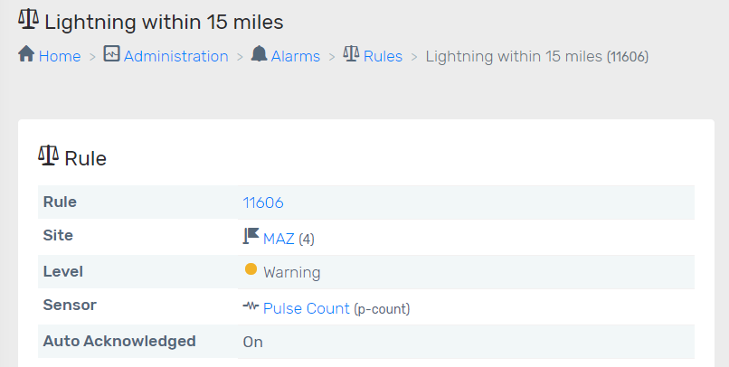Click the scales icon in page title

(28, 19)
